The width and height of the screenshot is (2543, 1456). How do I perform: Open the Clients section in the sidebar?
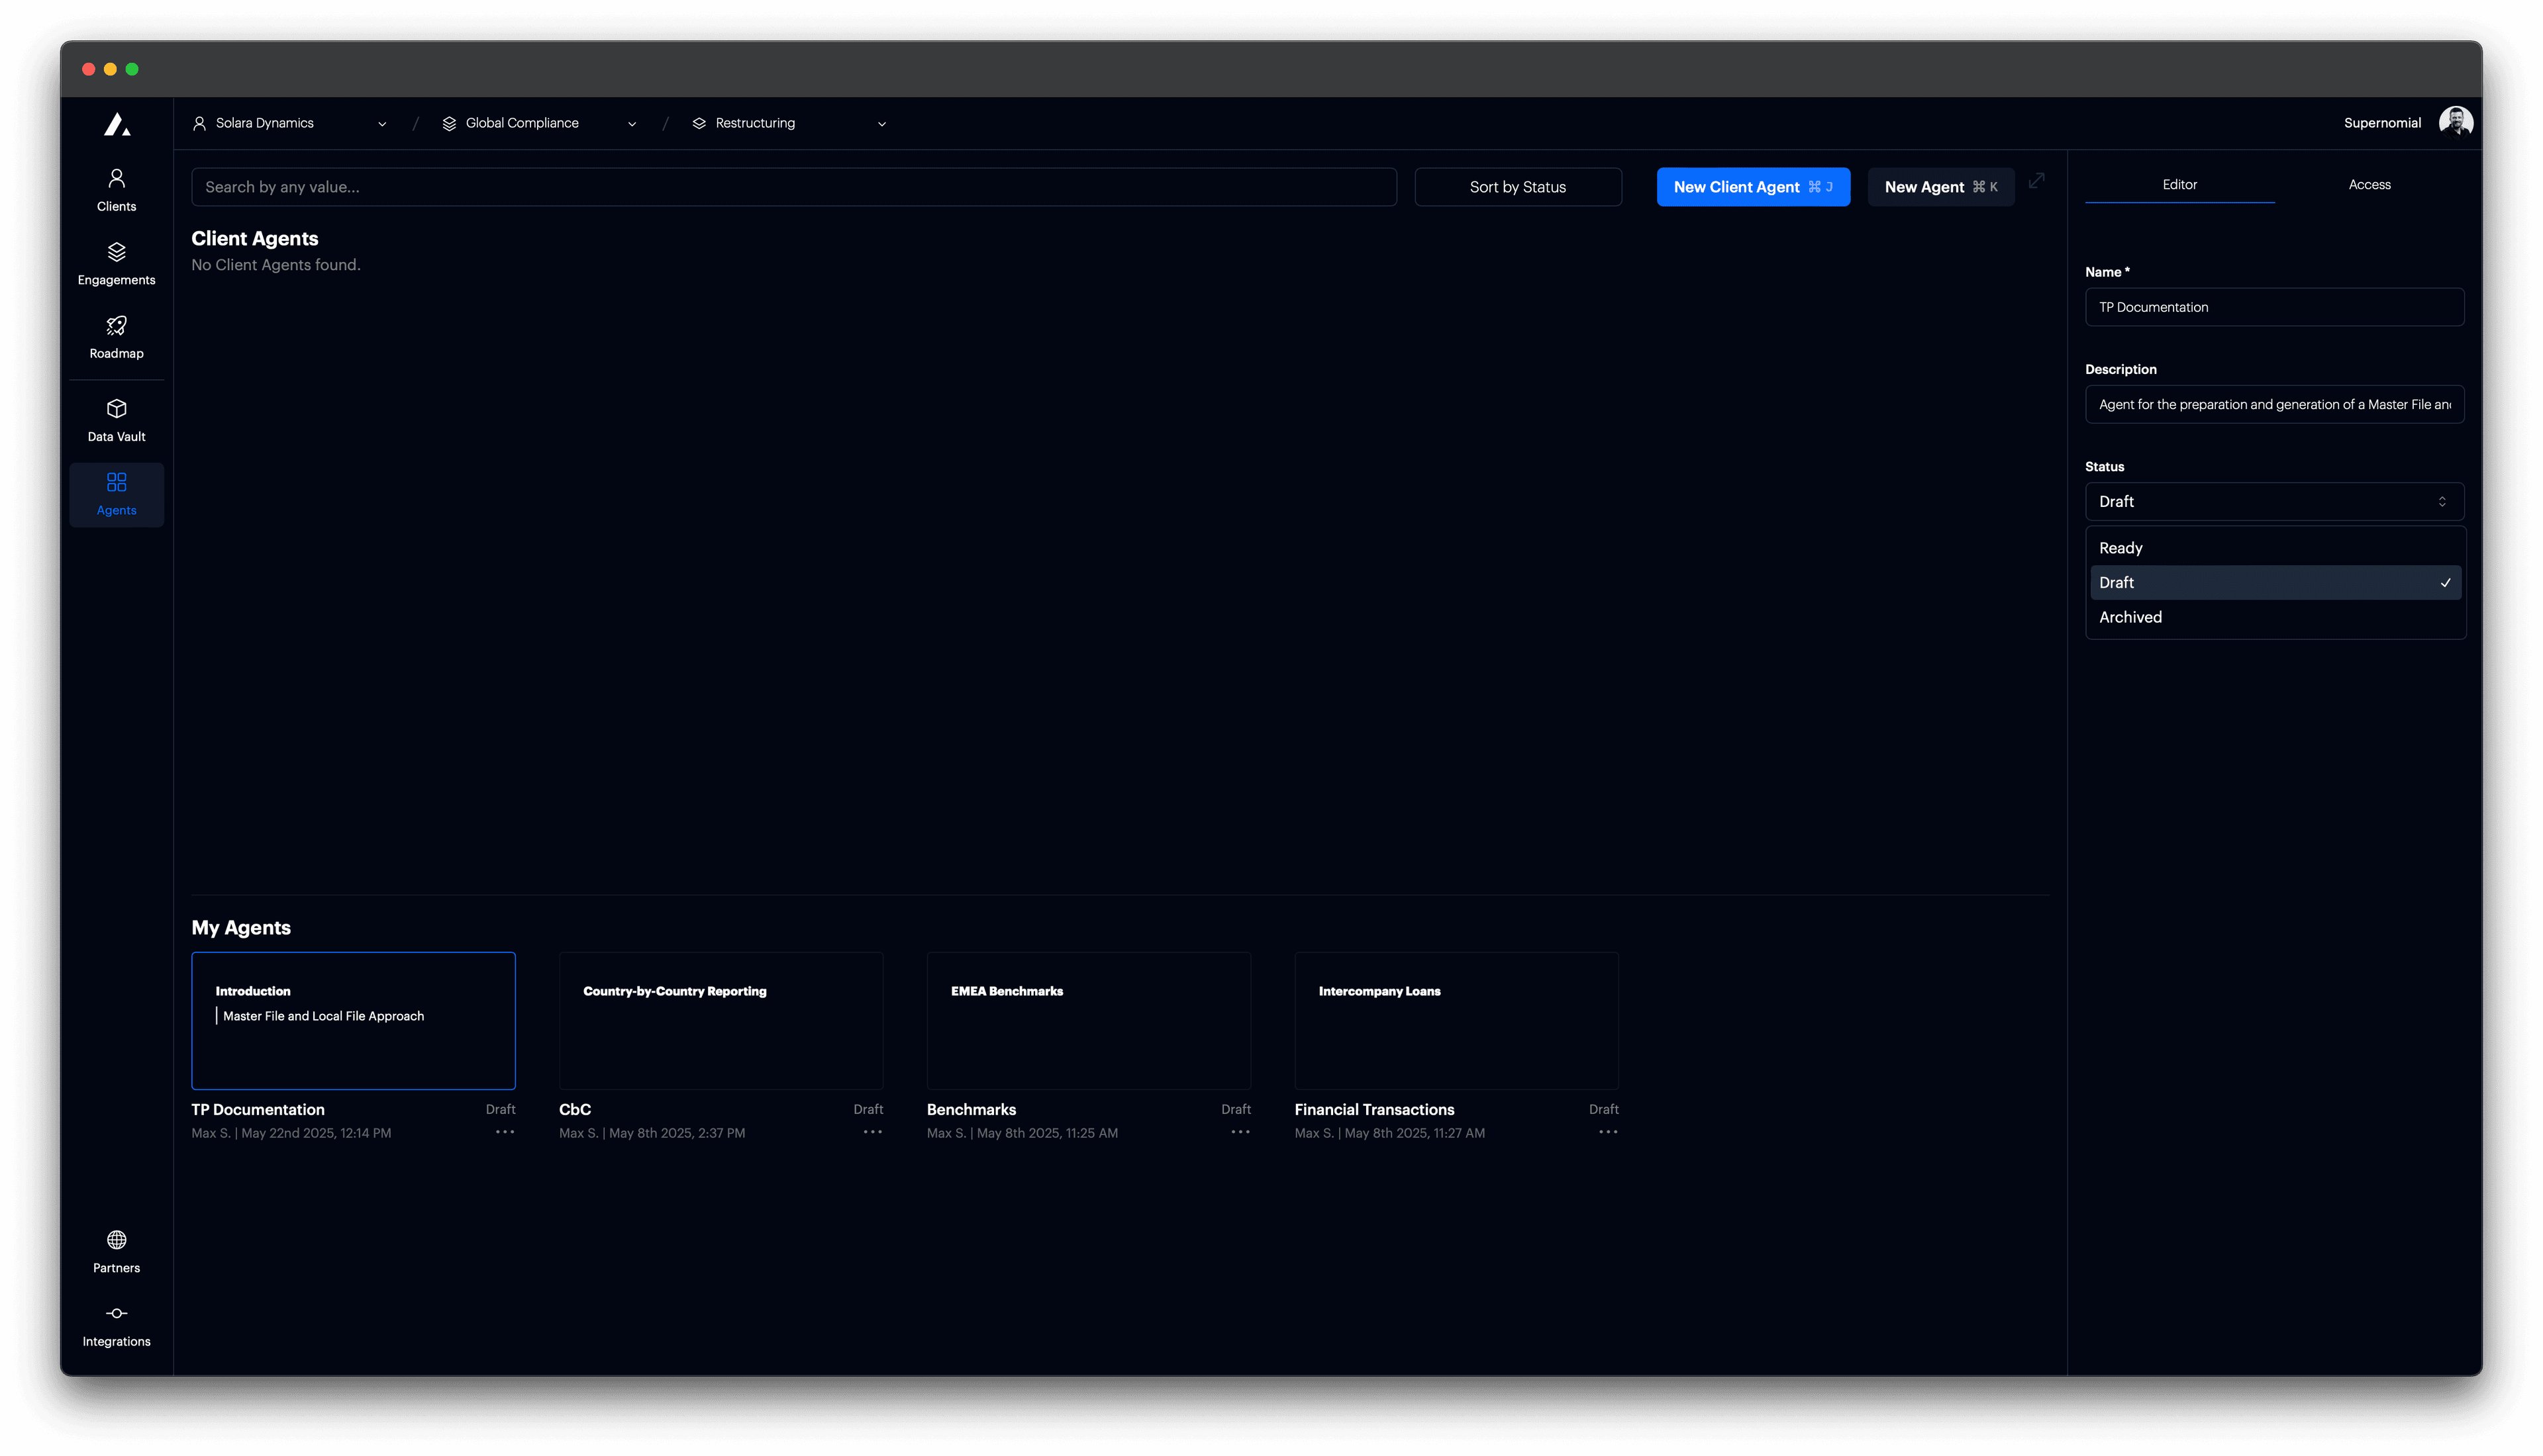[x=116, y=189]
